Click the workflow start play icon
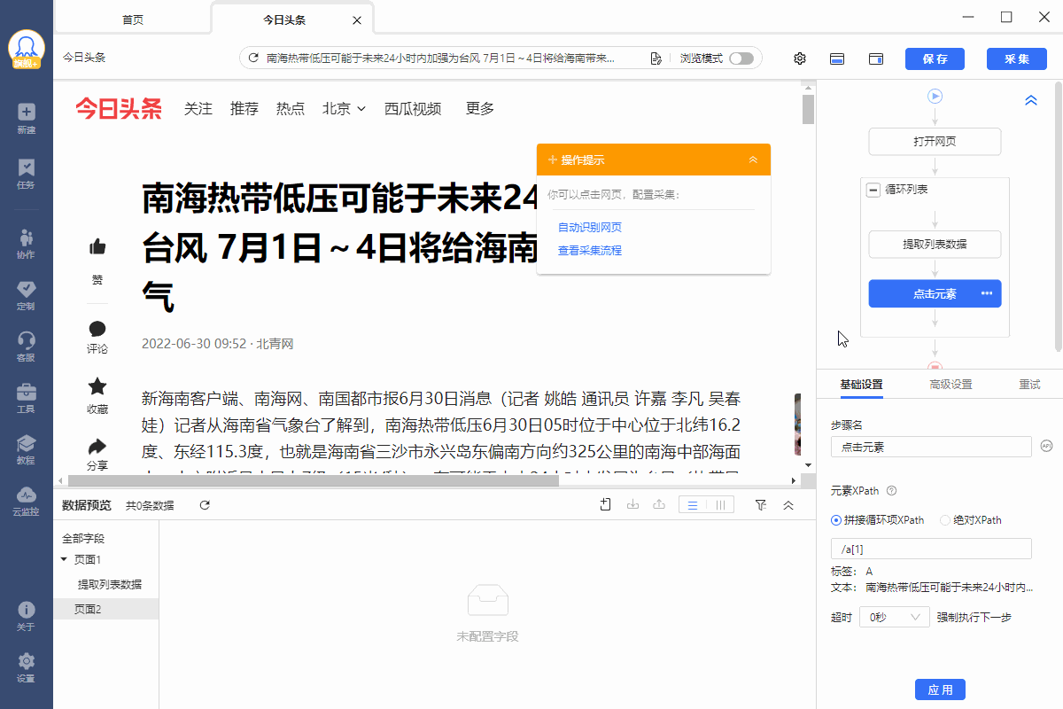Viewport: 1063px width, 709px height. pyautogui.click(x=935, y=96)
